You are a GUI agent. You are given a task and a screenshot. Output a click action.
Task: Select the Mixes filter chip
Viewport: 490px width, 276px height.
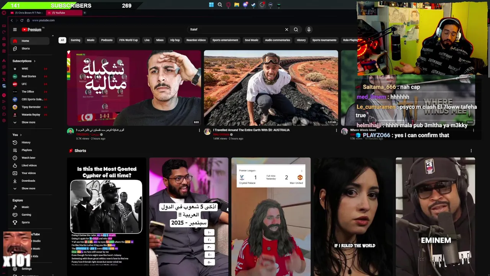click(x=160, y=40)
